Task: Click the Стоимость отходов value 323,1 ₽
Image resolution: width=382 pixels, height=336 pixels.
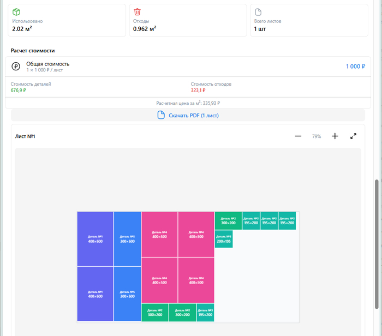Action: pyautogui.click(x=198, y=91)
